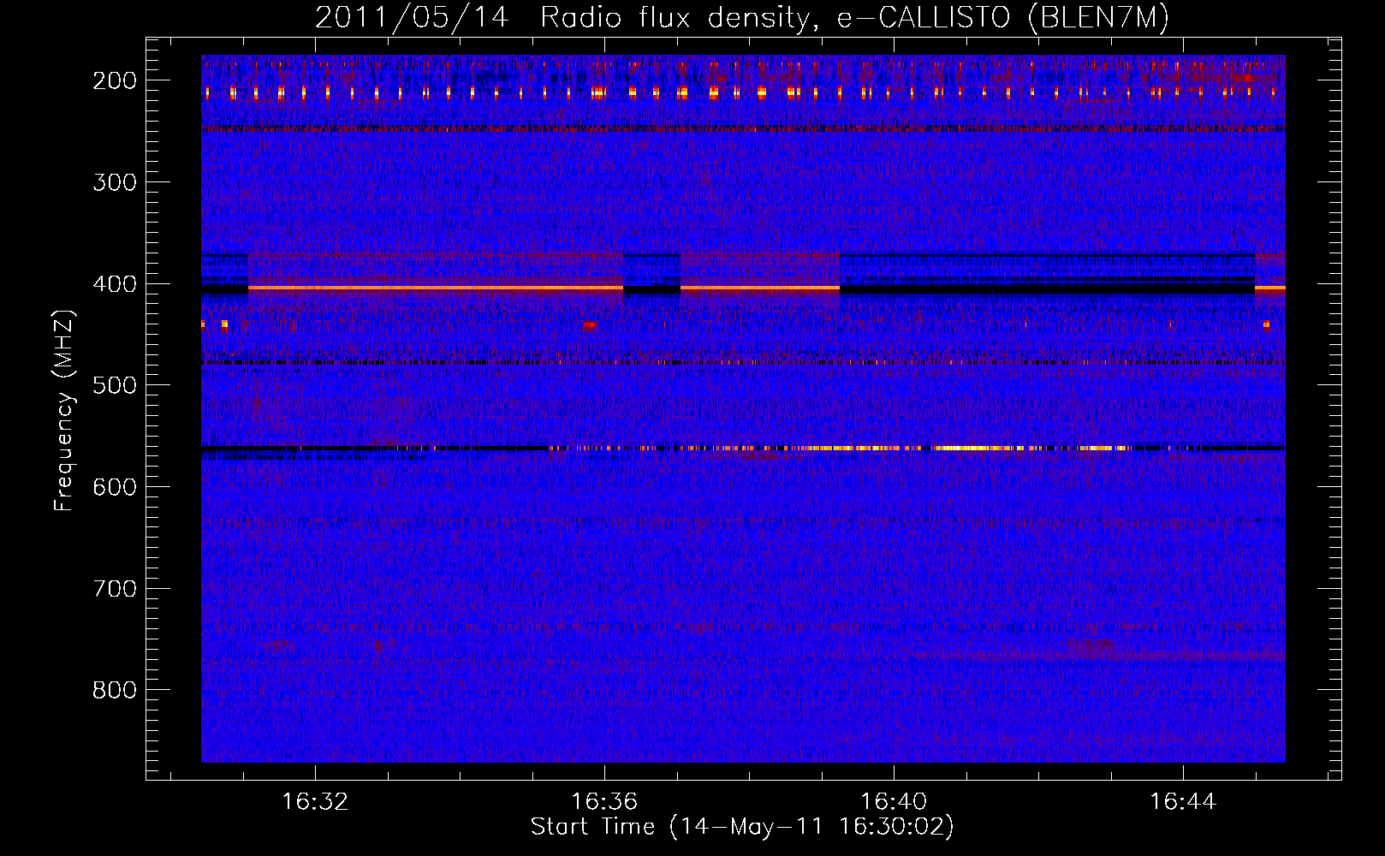
Task: Click the 200 frequency tick label
Action: 115,80
